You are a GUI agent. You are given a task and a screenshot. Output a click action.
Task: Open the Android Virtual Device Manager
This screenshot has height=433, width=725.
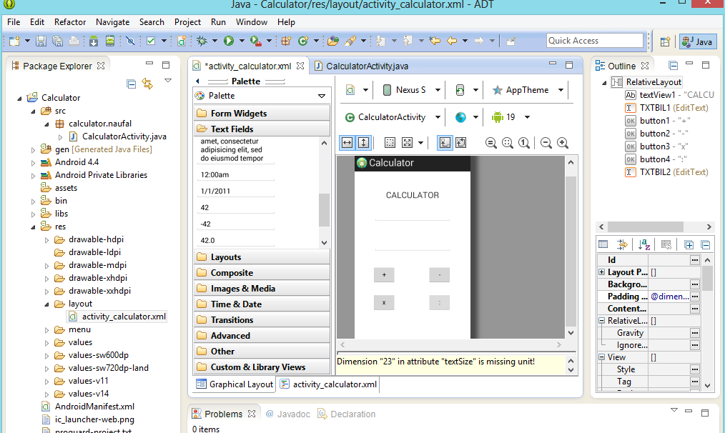pos(111,41)
